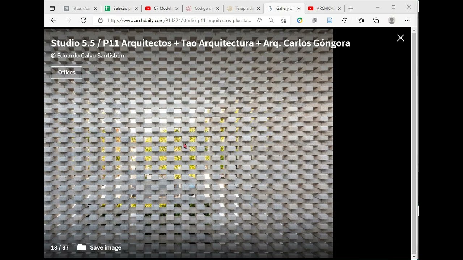Switch to the '07 Model' YouTube tab
The width and height of the screenshot is (463, 260).
[162, 8]
